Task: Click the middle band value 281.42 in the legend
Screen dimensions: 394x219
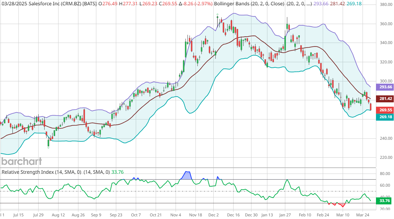Action: 338,4
